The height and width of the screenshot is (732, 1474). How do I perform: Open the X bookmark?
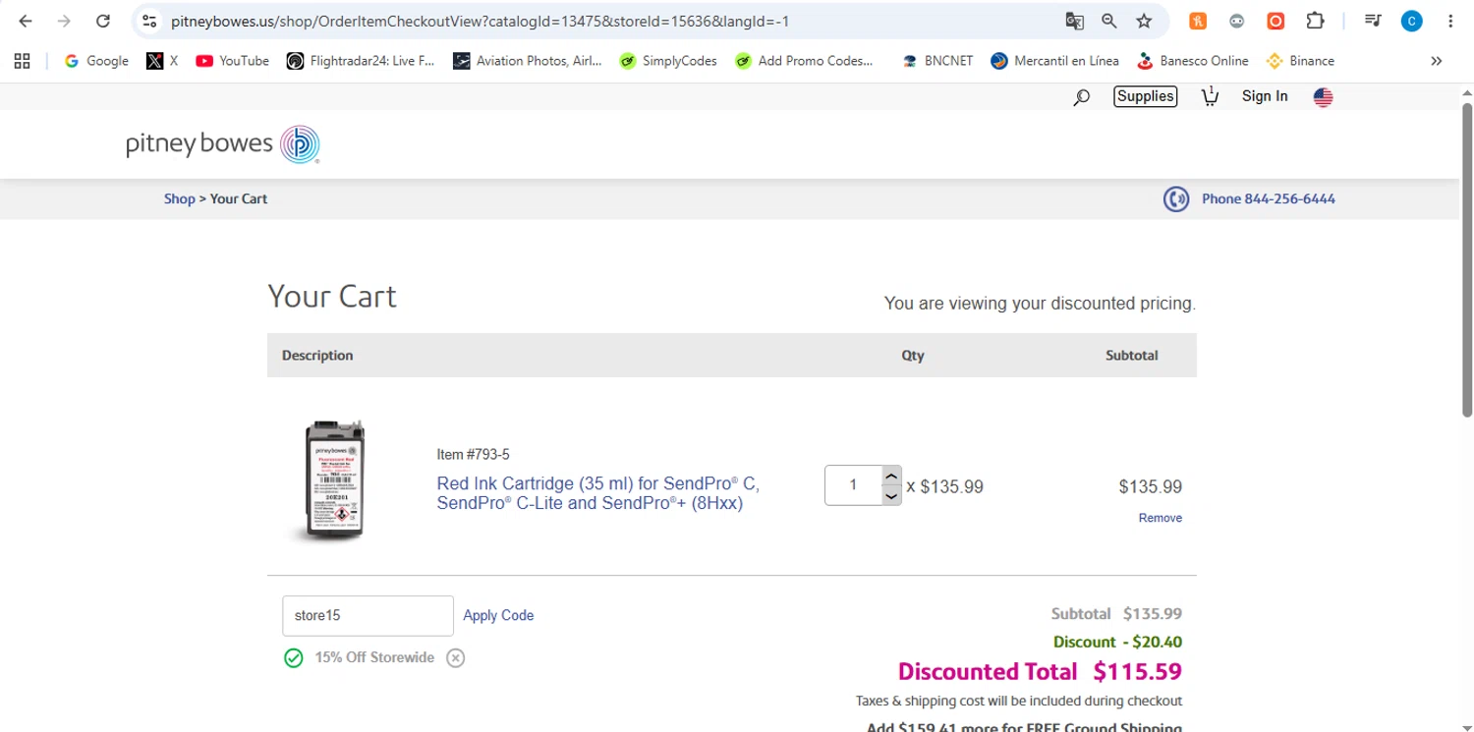pyautogui.click(x=162, y=61)
